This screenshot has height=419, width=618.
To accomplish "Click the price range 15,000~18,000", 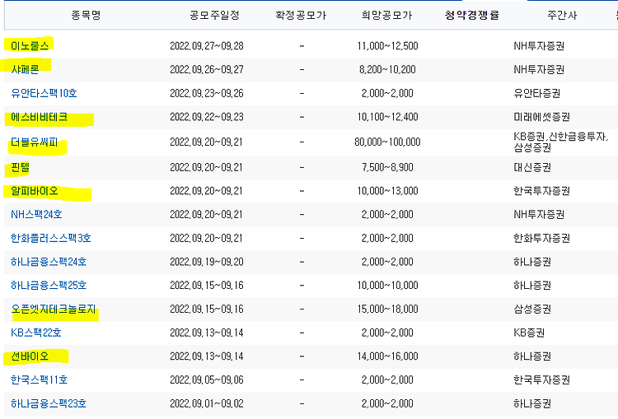I will [387, 310].
